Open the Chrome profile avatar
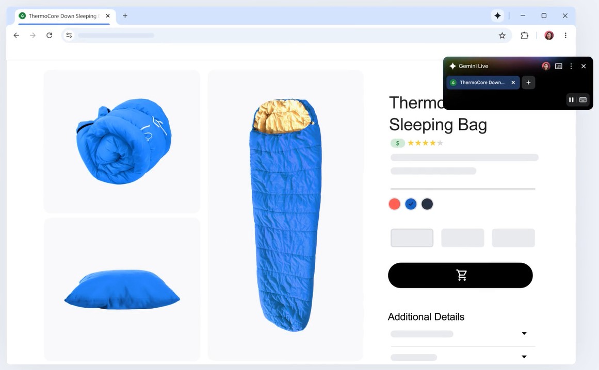The image size is (599, 370). 549,36
